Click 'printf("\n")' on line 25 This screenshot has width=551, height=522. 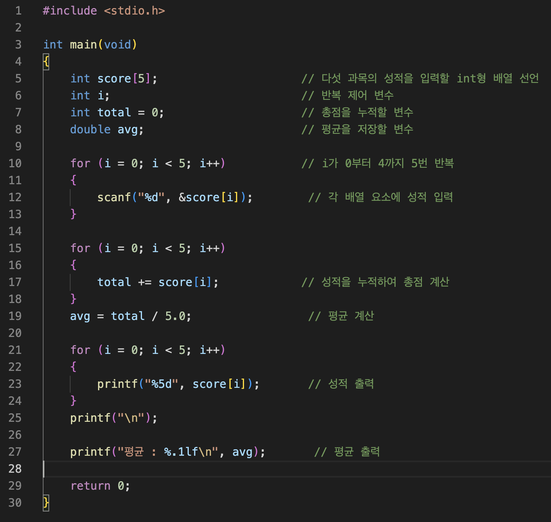tap(111, 418)
